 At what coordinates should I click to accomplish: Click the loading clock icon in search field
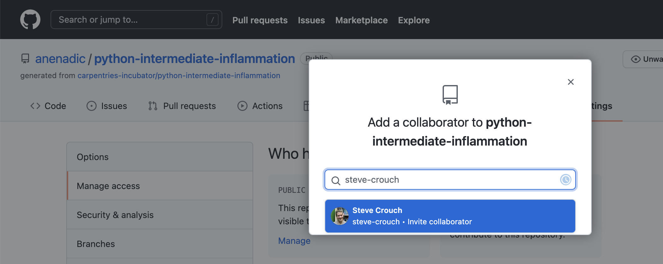click(565, 180)
